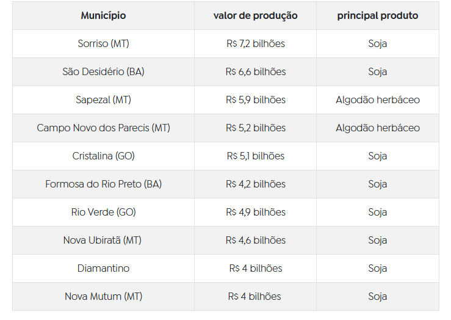Click the Cristalina (GO) cell

[x=103, y=156]
